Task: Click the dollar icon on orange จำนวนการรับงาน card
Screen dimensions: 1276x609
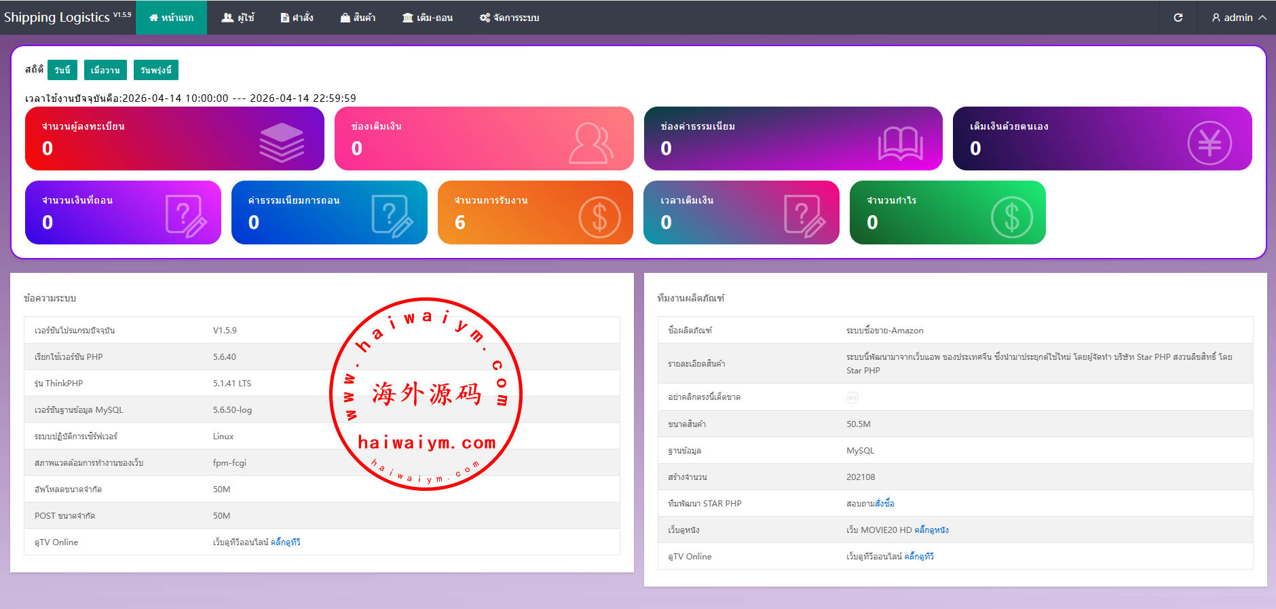Action: click(599, 217)
